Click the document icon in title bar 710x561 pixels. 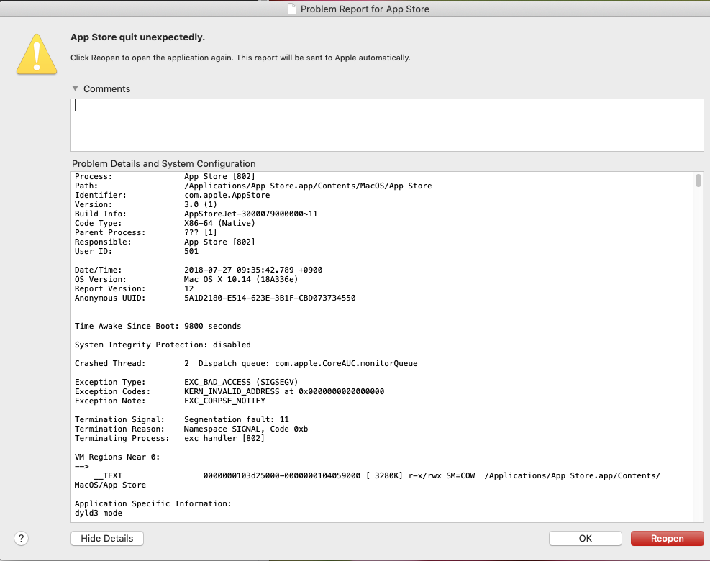[x=292, y=9]
